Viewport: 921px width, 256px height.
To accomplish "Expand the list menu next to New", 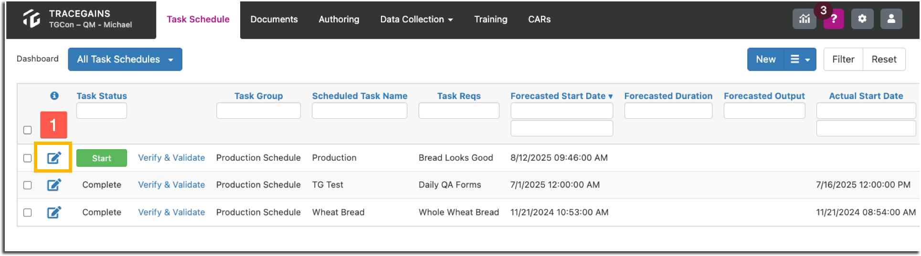I will pos(800,59).
